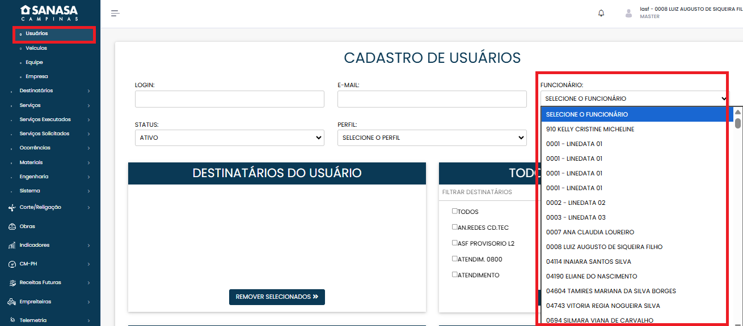Check the TODOS checkbox
The width and height of the screenshot is (743, 326).
click(x=454, y=211)
